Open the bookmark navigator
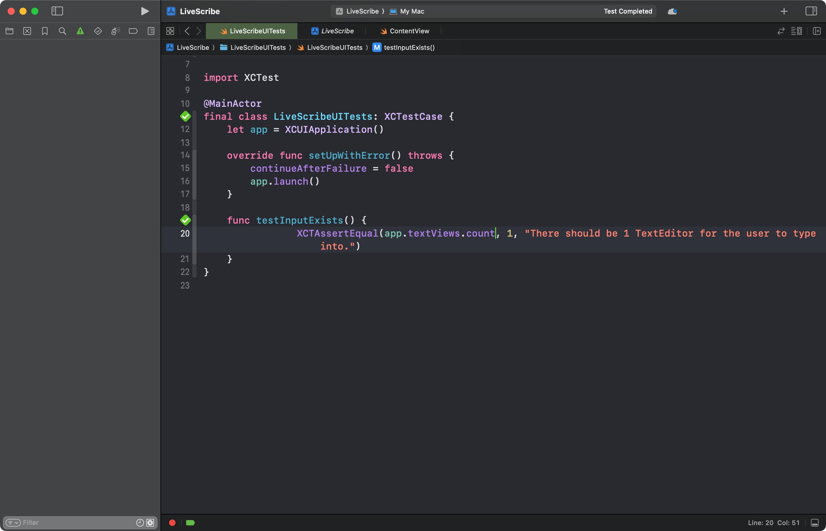The width and height of the screenshot is (826, 531). (x=45, y=31)
